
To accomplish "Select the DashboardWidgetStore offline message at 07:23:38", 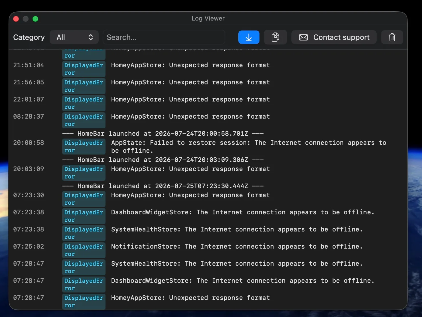I will [x=243, y=212].
